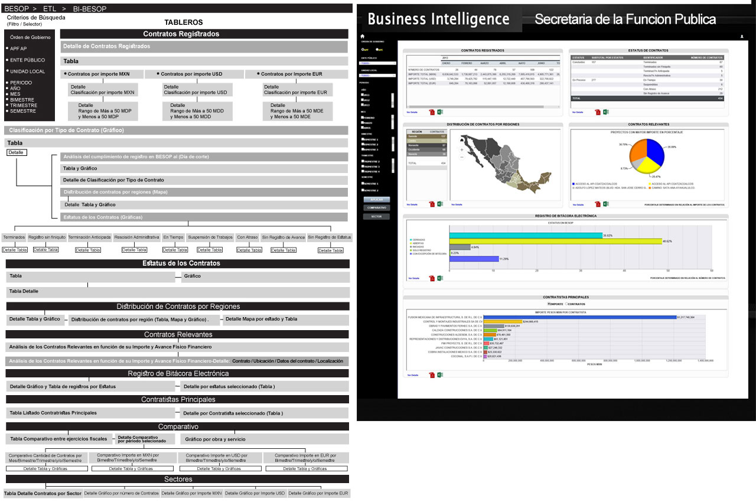756x502 pixels.
Task: Select the Contratos radio button
Action: pos(566,304)
